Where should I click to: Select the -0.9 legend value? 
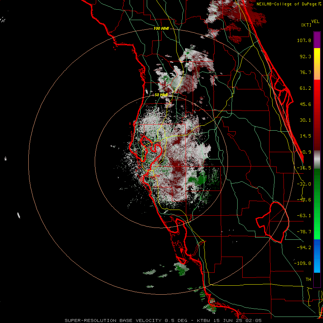pos(305,152)
